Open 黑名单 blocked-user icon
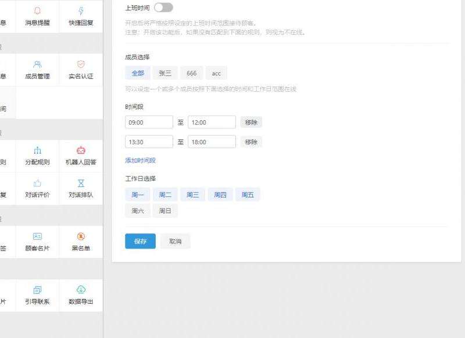This screenshot has height=338, width=465. (81, 236)
